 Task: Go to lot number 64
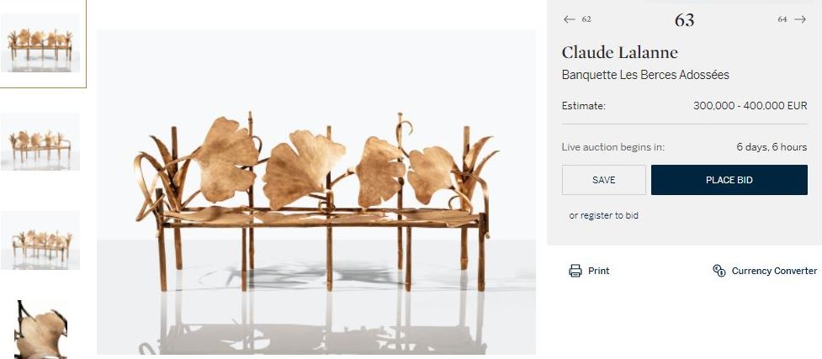[x=782, y=19]
